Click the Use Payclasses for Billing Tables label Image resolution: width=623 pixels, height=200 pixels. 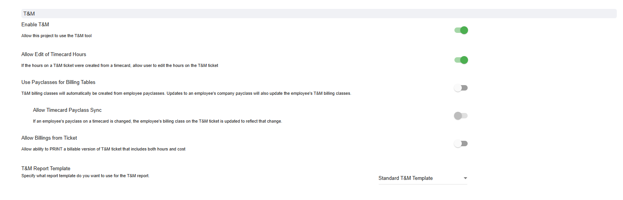(x=58, y=82)
